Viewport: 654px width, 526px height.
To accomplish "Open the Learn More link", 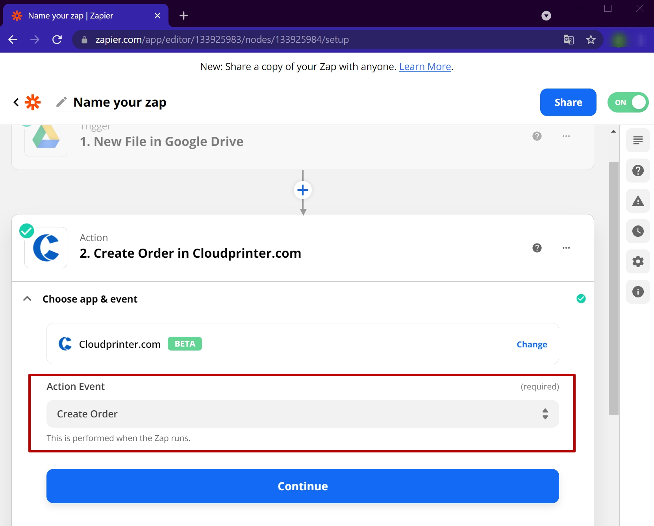I will coord(425,66).
